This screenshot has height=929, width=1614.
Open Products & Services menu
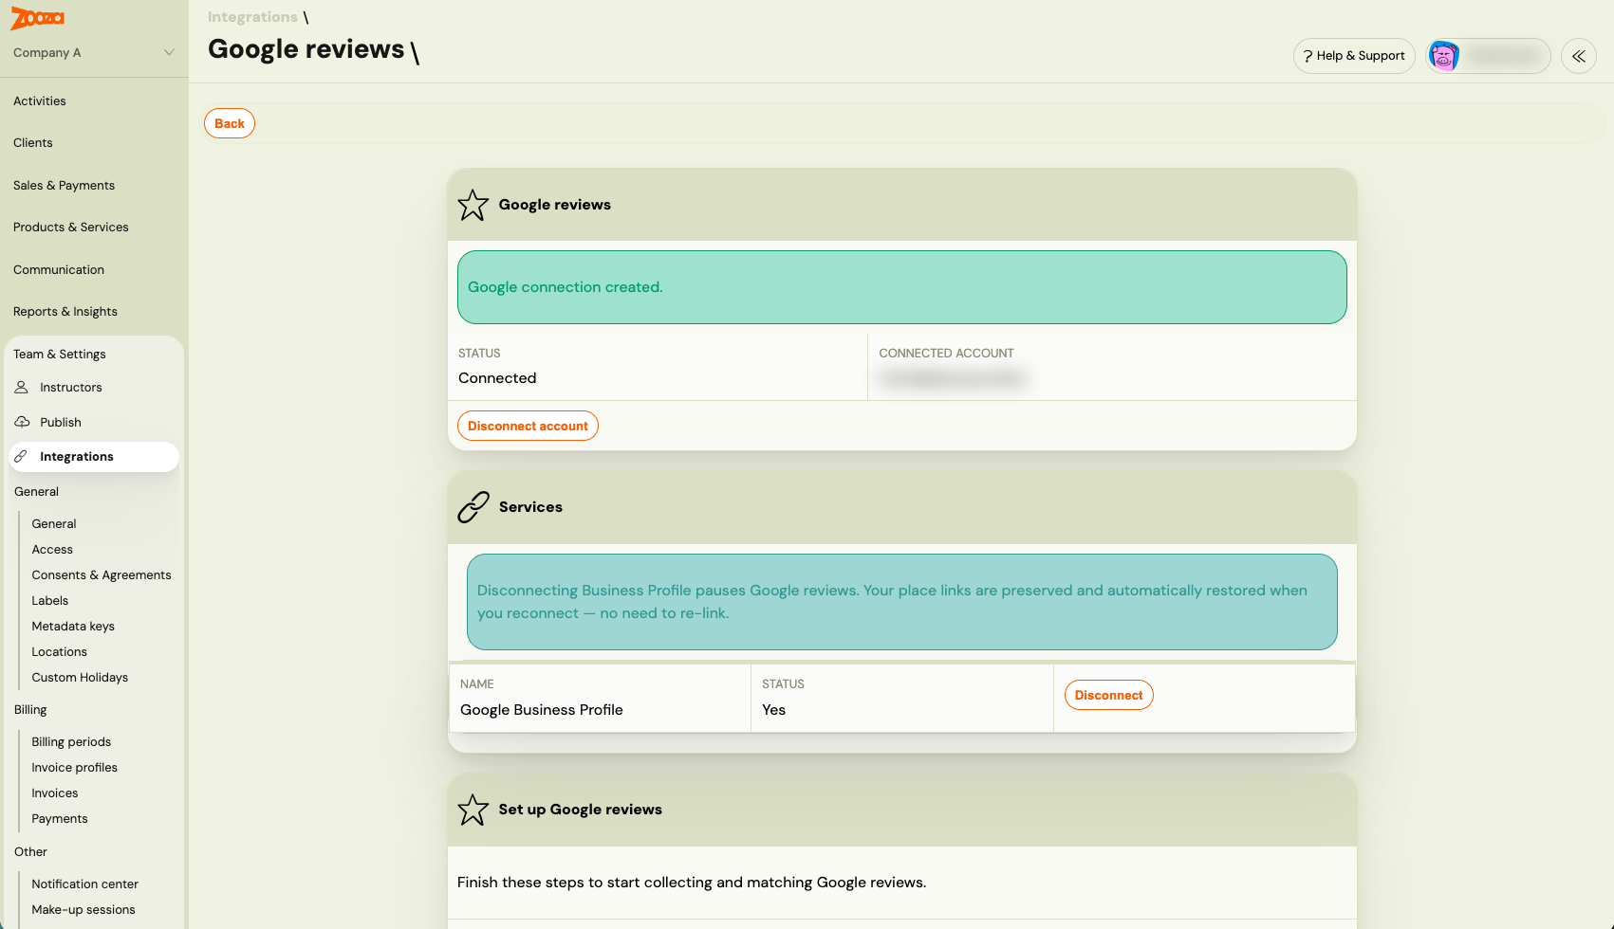coord(71,228)
